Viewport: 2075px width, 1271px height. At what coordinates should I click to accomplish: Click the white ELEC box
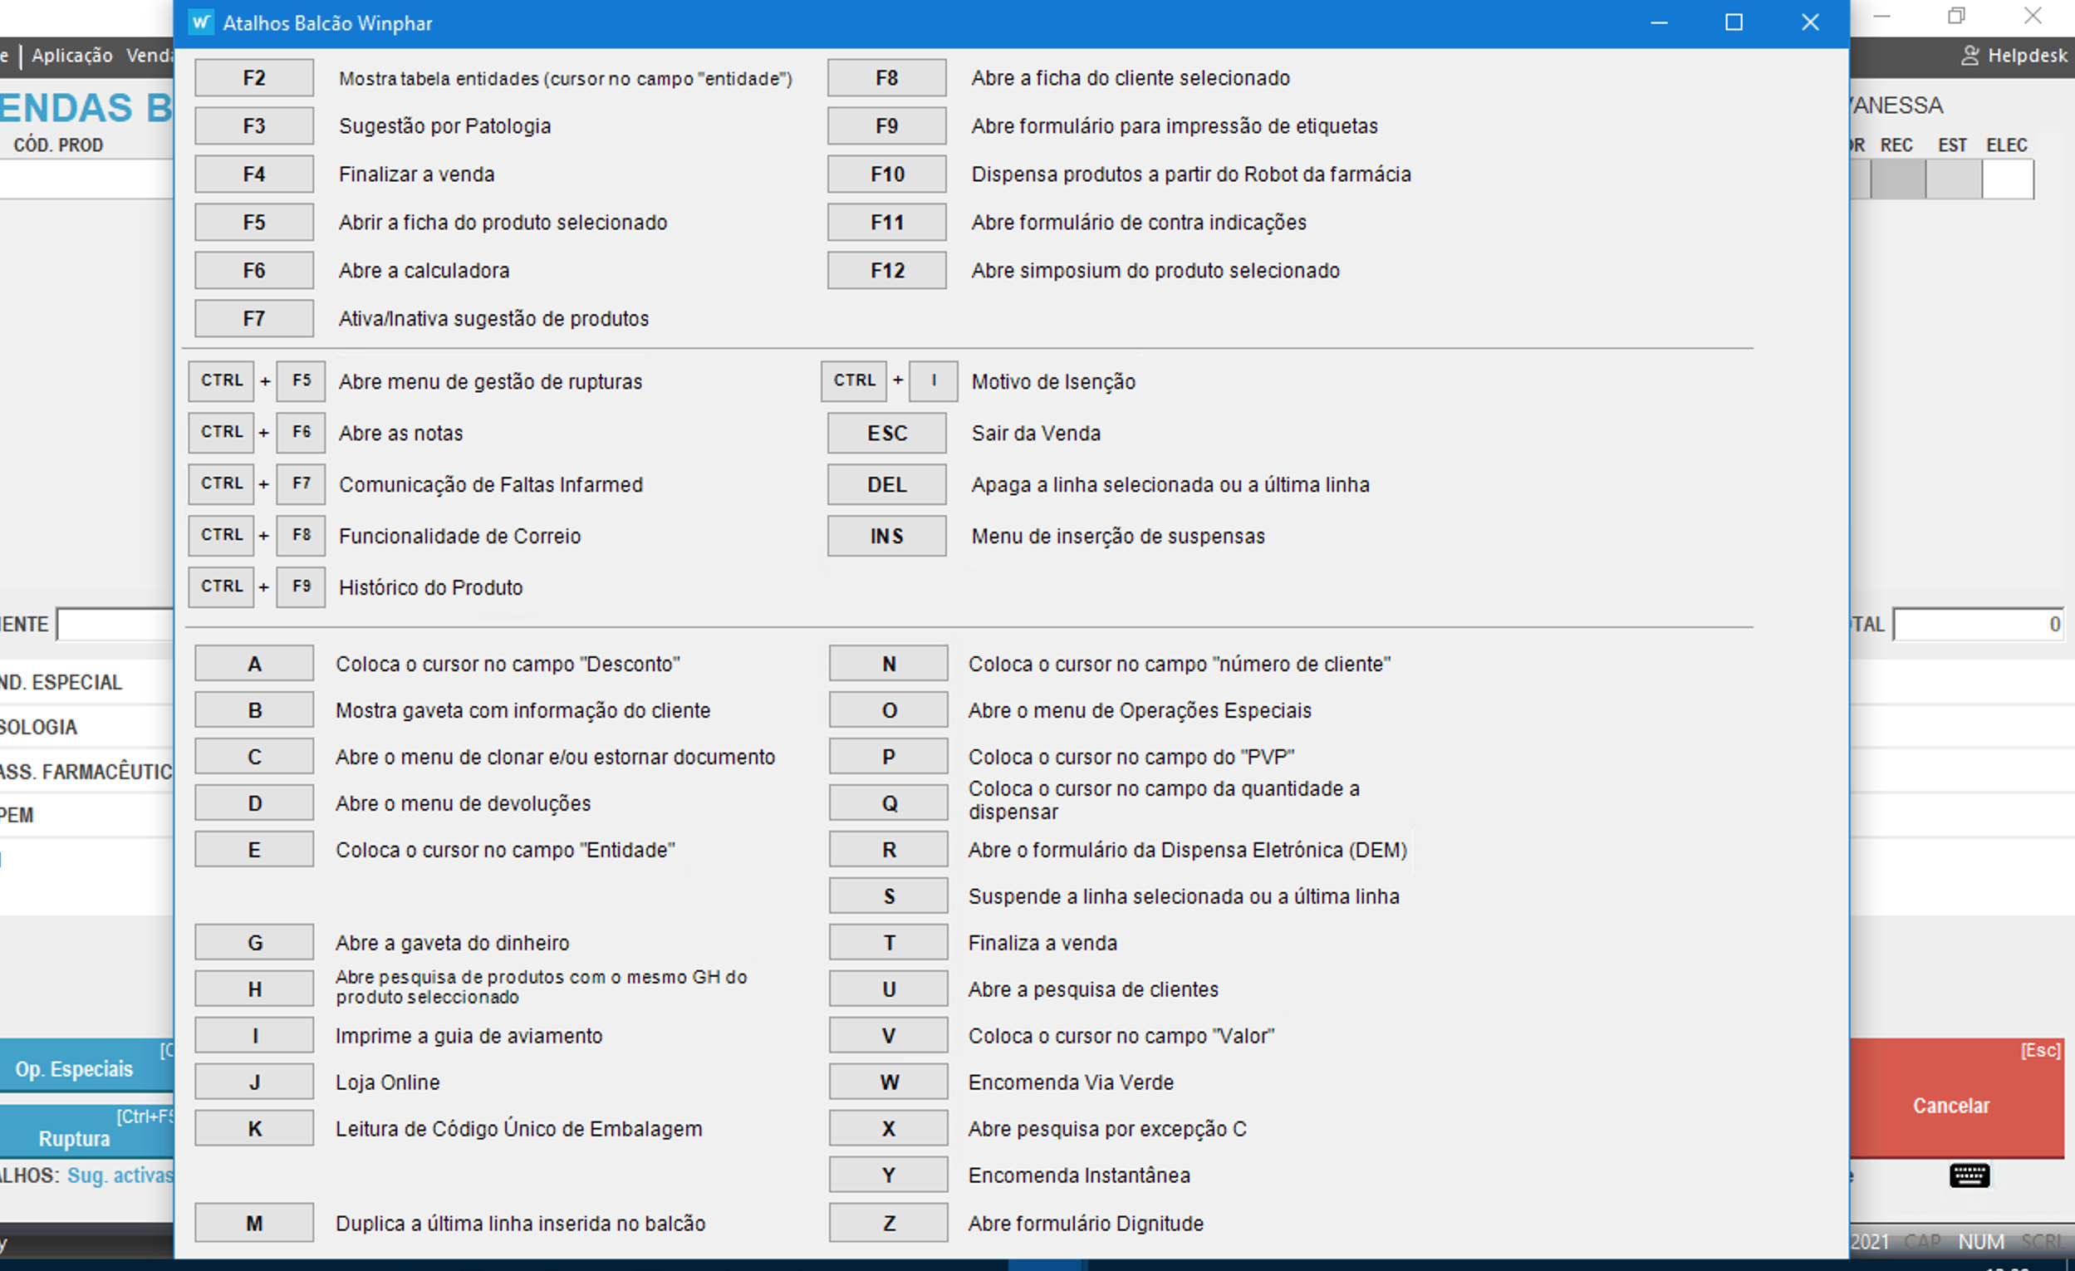(2007, 179)
